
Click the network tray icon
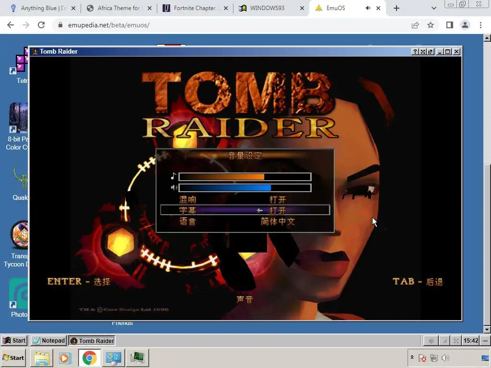(433, 357)
